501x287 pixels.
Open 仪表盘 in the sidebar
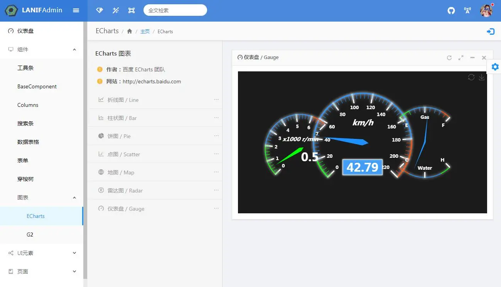41,31
